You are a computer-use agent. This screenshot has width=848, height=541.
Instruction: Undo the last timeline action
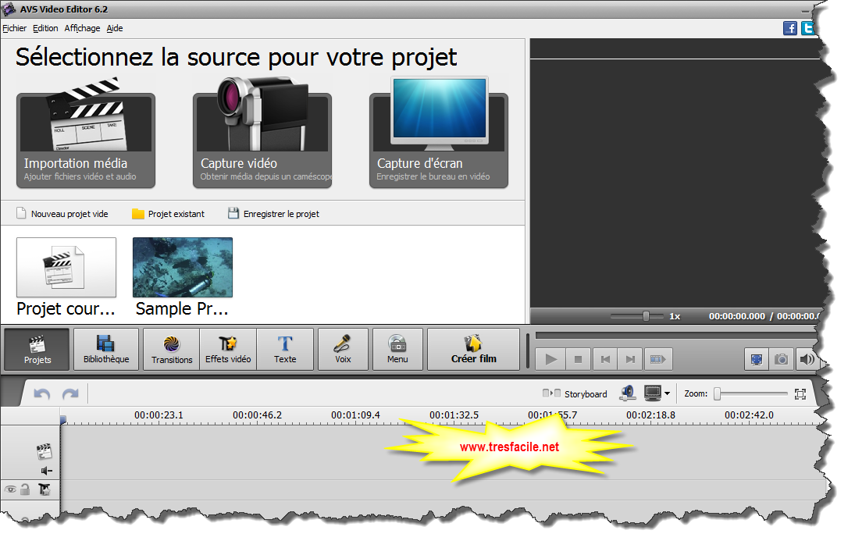pyautogui.click(x=41, y=394)
